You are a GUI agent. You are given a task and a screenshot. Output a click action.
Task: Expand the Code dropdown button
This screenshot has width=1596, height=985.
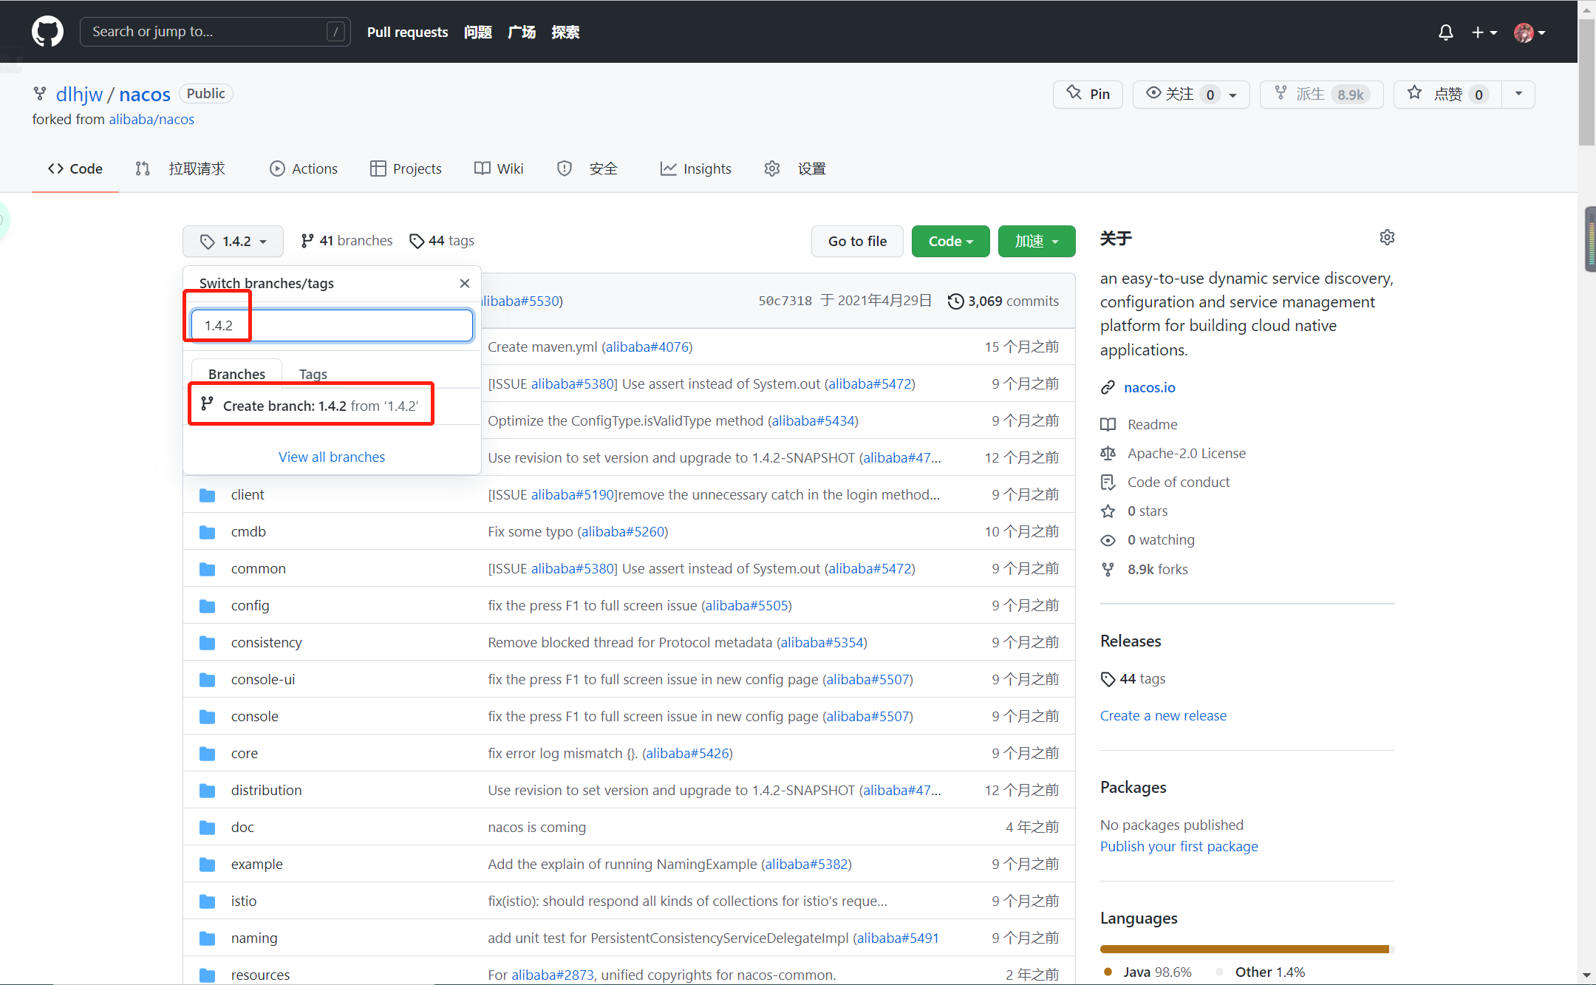coord(949,241)
